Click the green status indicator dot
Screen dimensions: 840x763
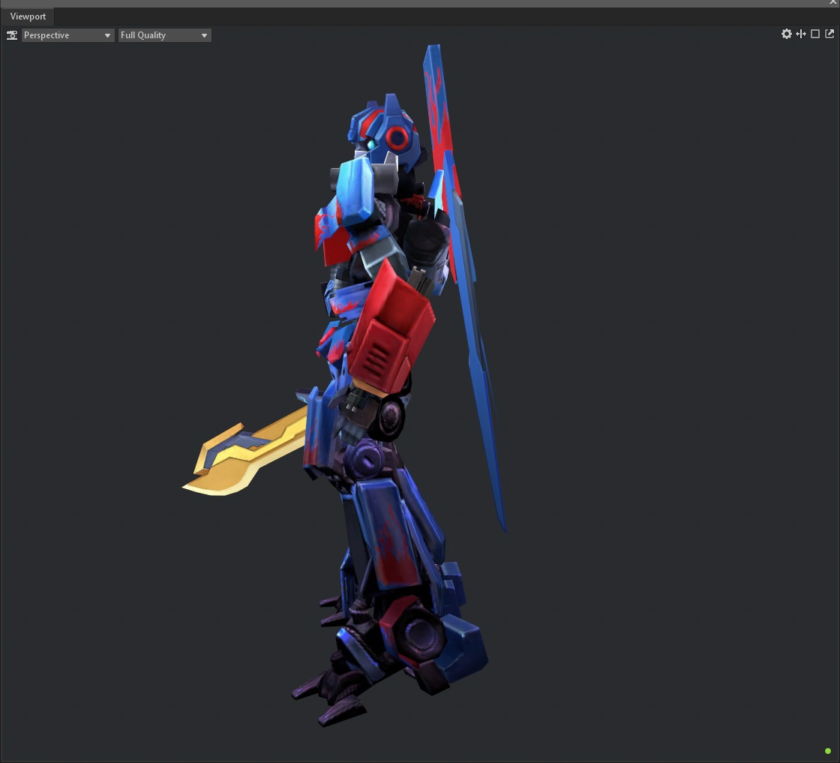pos(828,751)
